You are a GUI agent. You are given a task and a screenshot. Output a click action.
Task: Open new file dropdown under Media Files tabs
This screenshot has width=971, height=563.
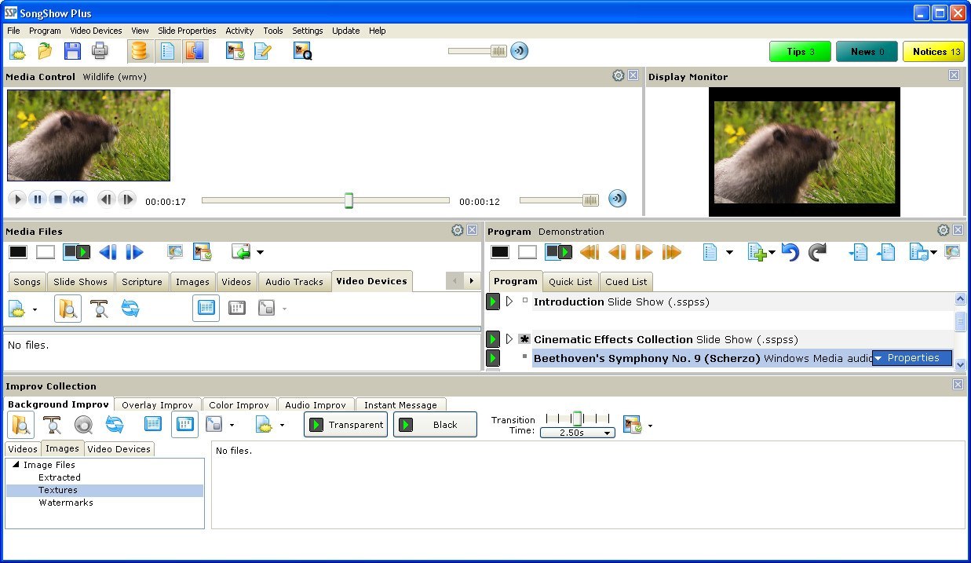tap(35, 310)
